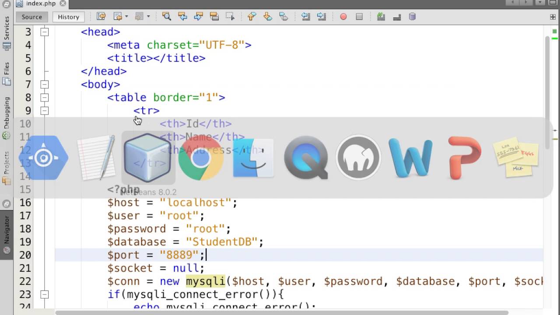This screenshot has width=560, height=315.
Task: Toggle Rectangular Selection mode
Action: click(x=230, y=17)
